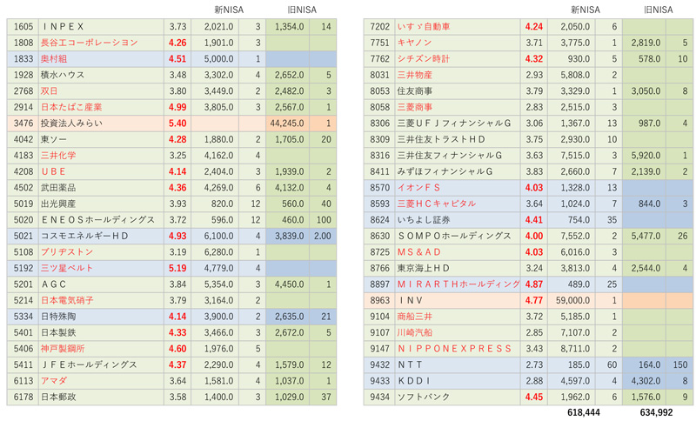Image resolution: width=696 pixels, height=421 pixels.
Task: Click 武田薬品 name cell
Action: [101, 188]
